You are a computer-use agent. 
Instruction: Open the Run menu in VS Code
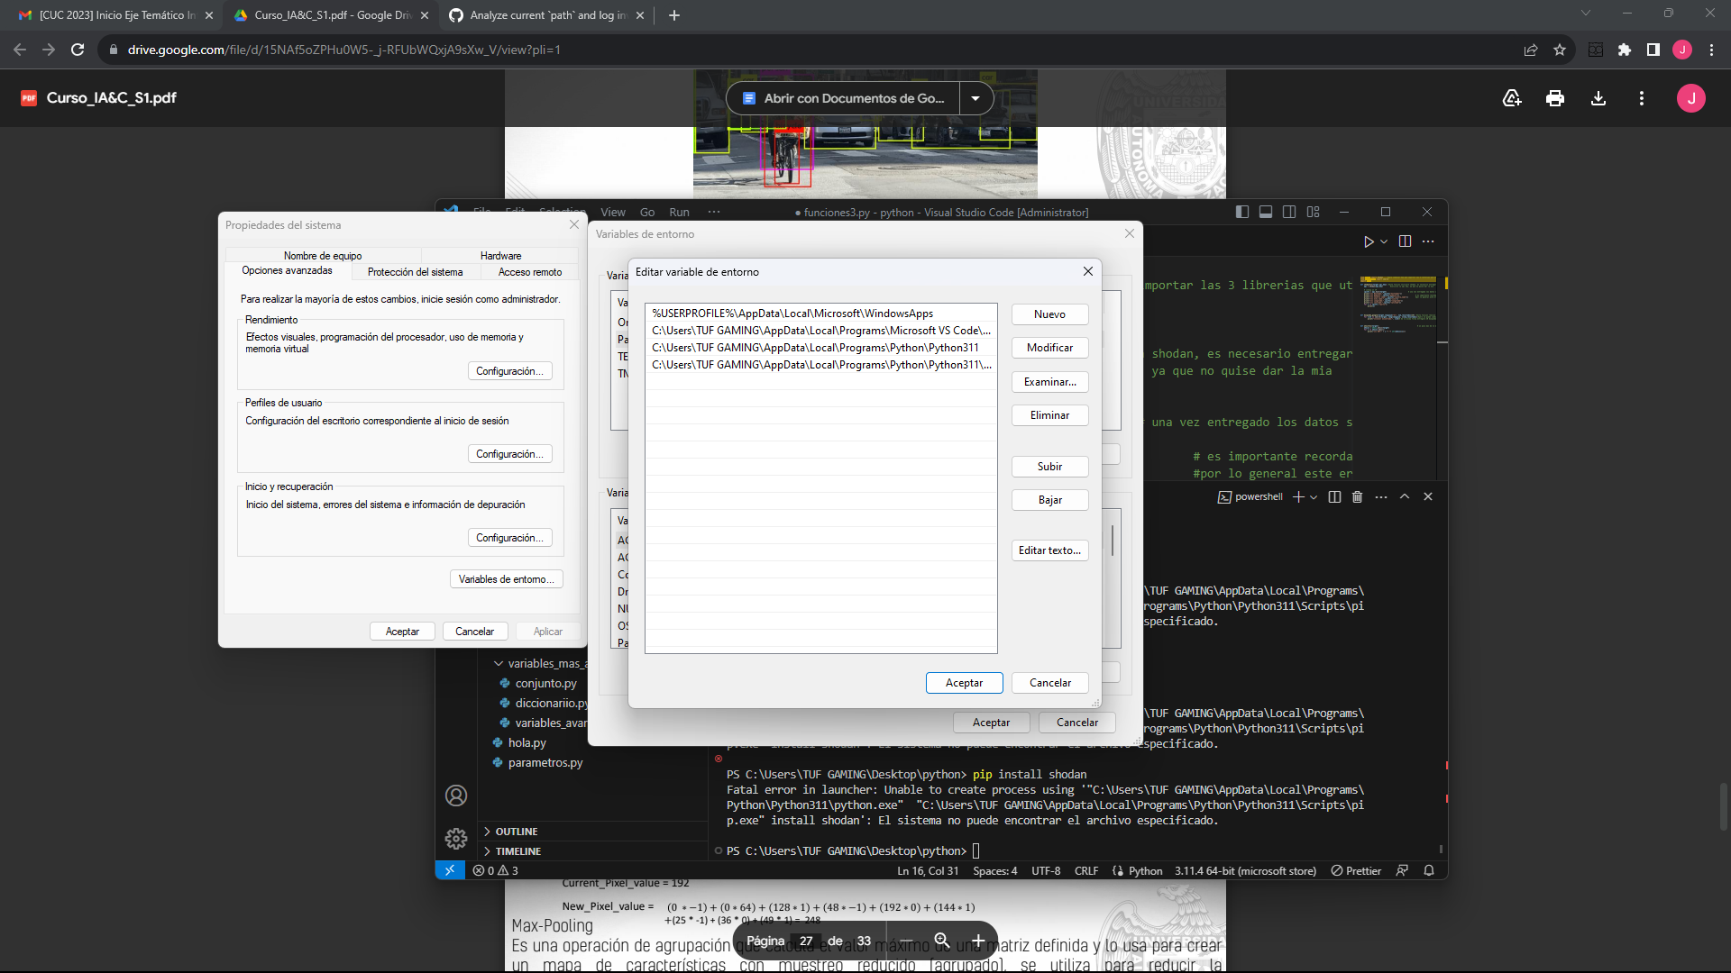click(679, 212)
